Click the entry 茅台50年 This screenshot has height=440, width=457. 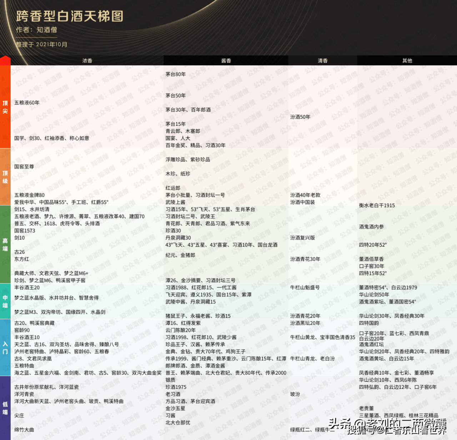176,96
